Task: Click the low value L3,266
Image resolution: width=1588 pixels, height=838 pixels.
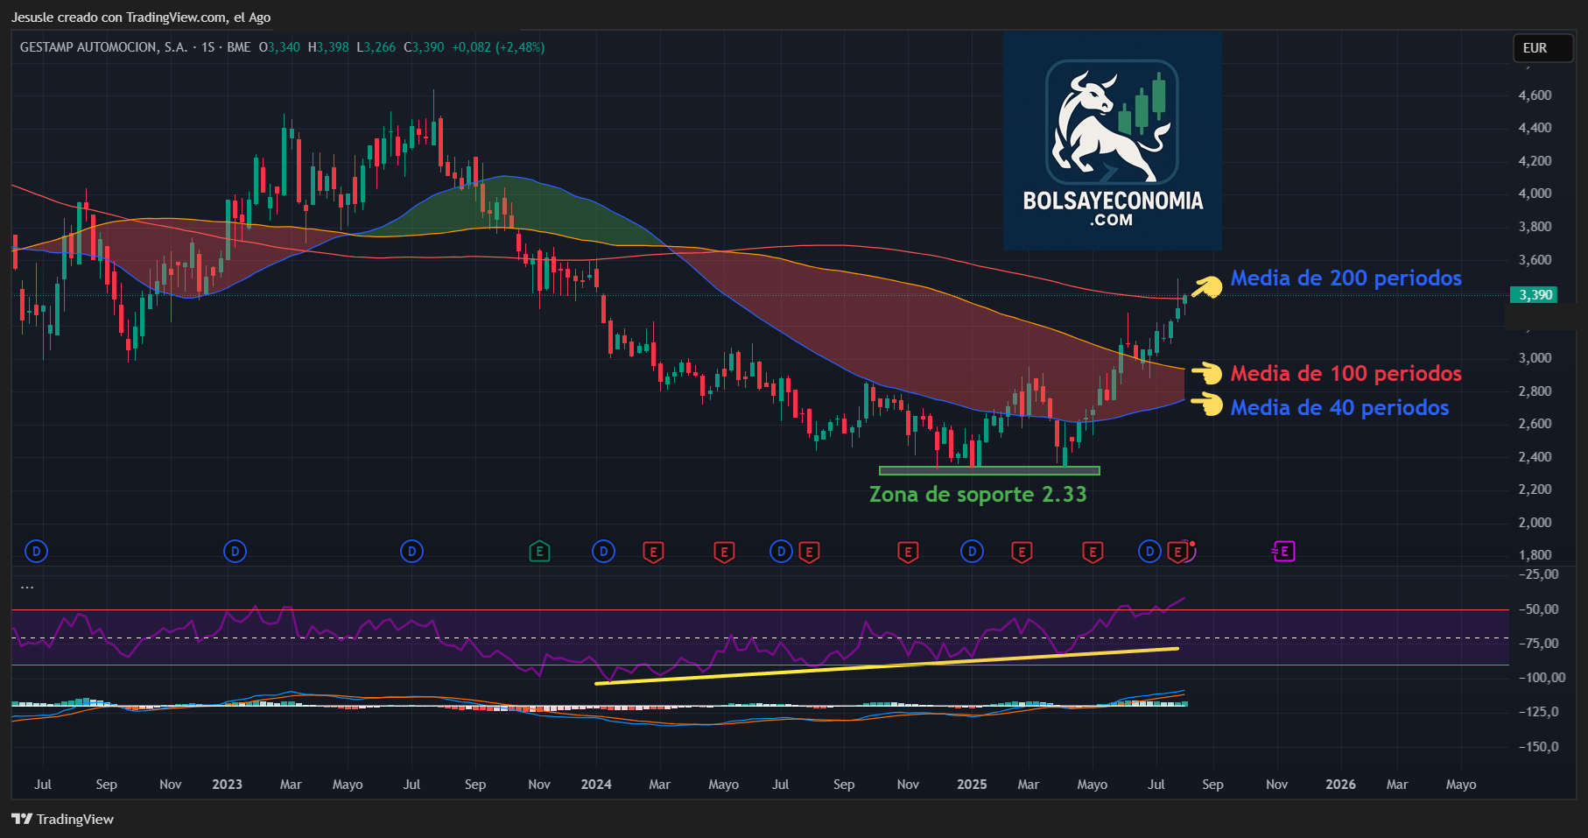Action: 376,47
